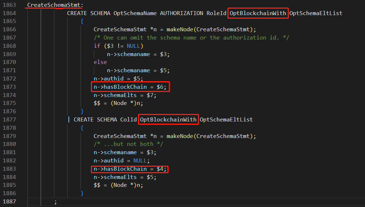Click n->schemaname = $5 on line 1871
The height and width of the screenshot is (207, 365).
[138, 70]
